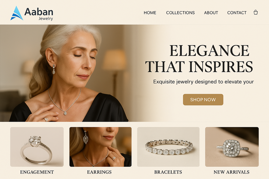Open the shopping bag cart icon
This screenshot has width=269, height=179.
tap(256, 12)
